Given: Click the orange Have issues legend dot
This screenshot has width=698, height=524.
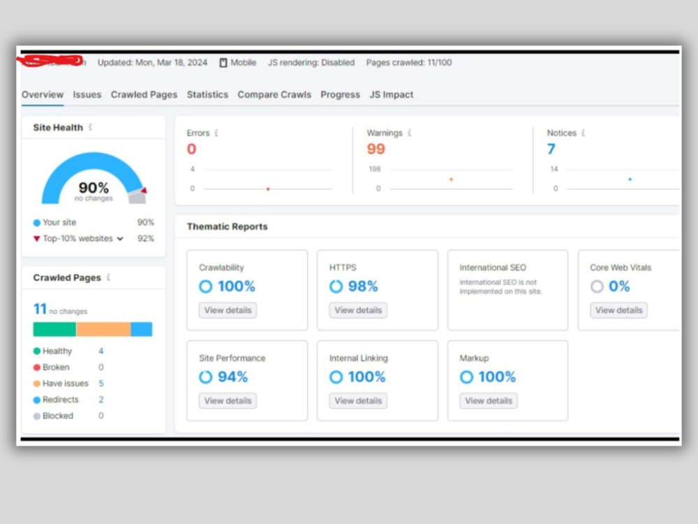Looking at the screenshot, I should tap(36, 383).
